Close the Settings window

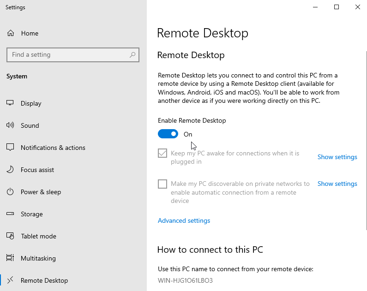[357, 7]
